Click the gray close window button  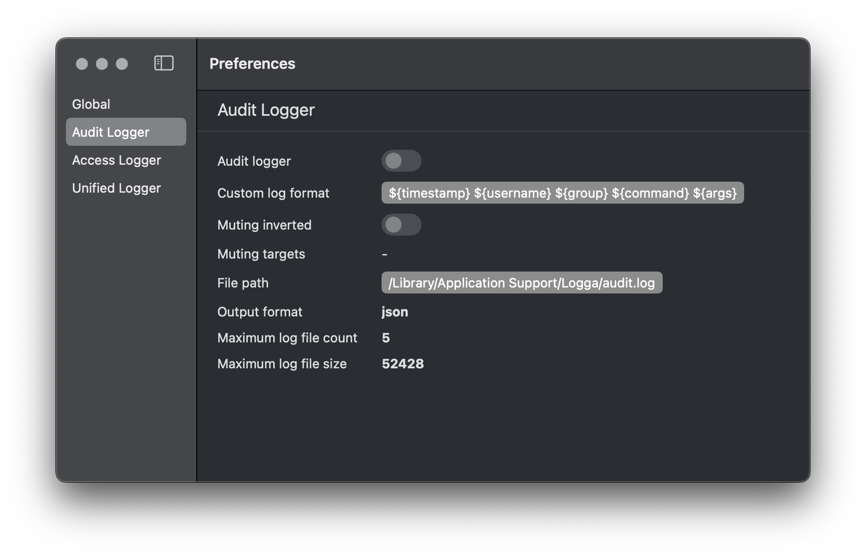[x=82, y=64]
